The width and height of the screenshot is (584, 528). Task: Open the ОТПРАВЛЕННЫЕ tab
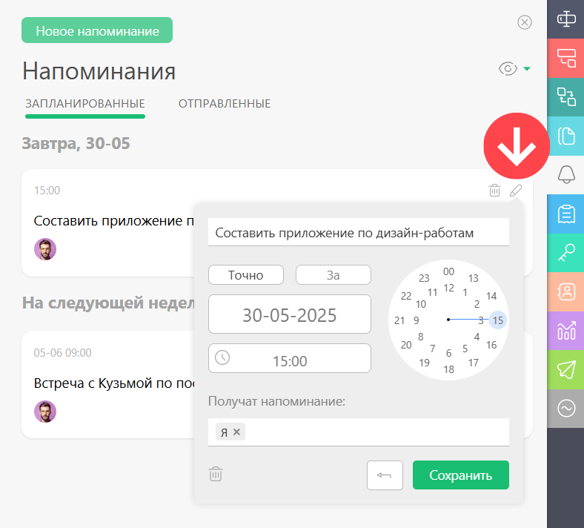coord(225,104)
